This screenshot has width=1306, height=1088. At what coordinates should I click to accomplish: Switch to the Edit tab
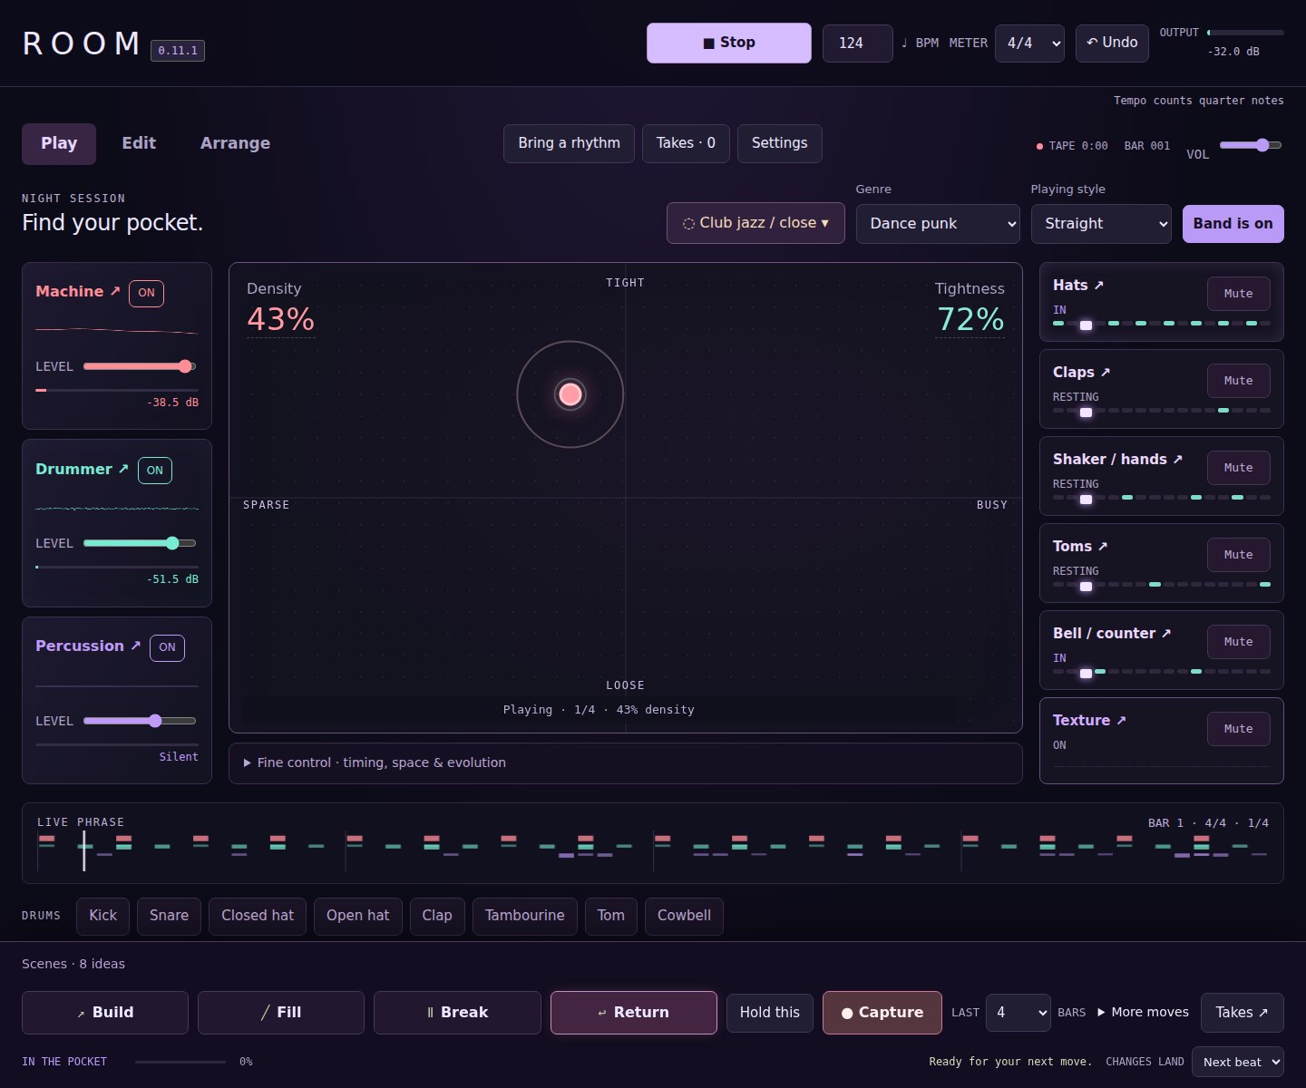click(x=139, y=143)
